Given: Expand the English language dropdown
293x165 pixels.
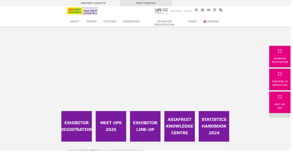Looking at the screenshot, I should tap(213, 21).
